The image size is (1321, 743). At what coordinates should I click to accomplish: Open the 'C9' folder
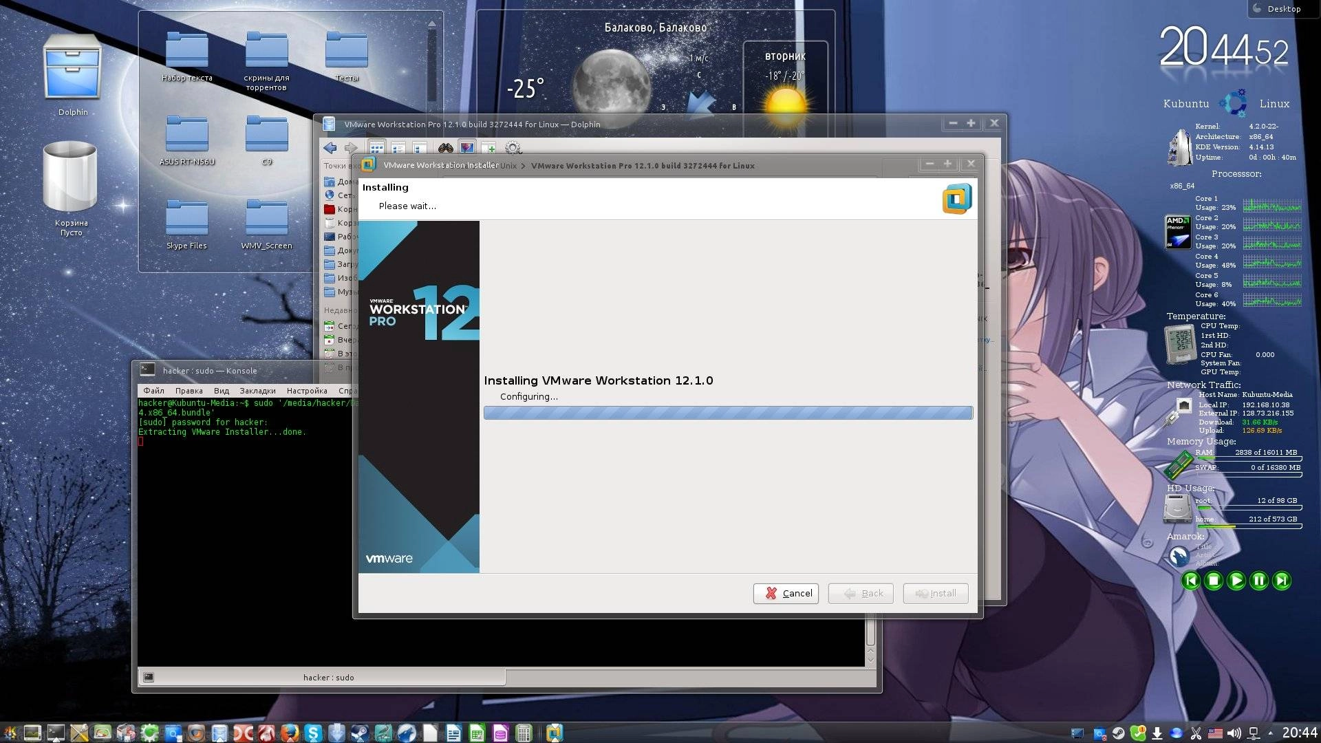pos(266,140)
